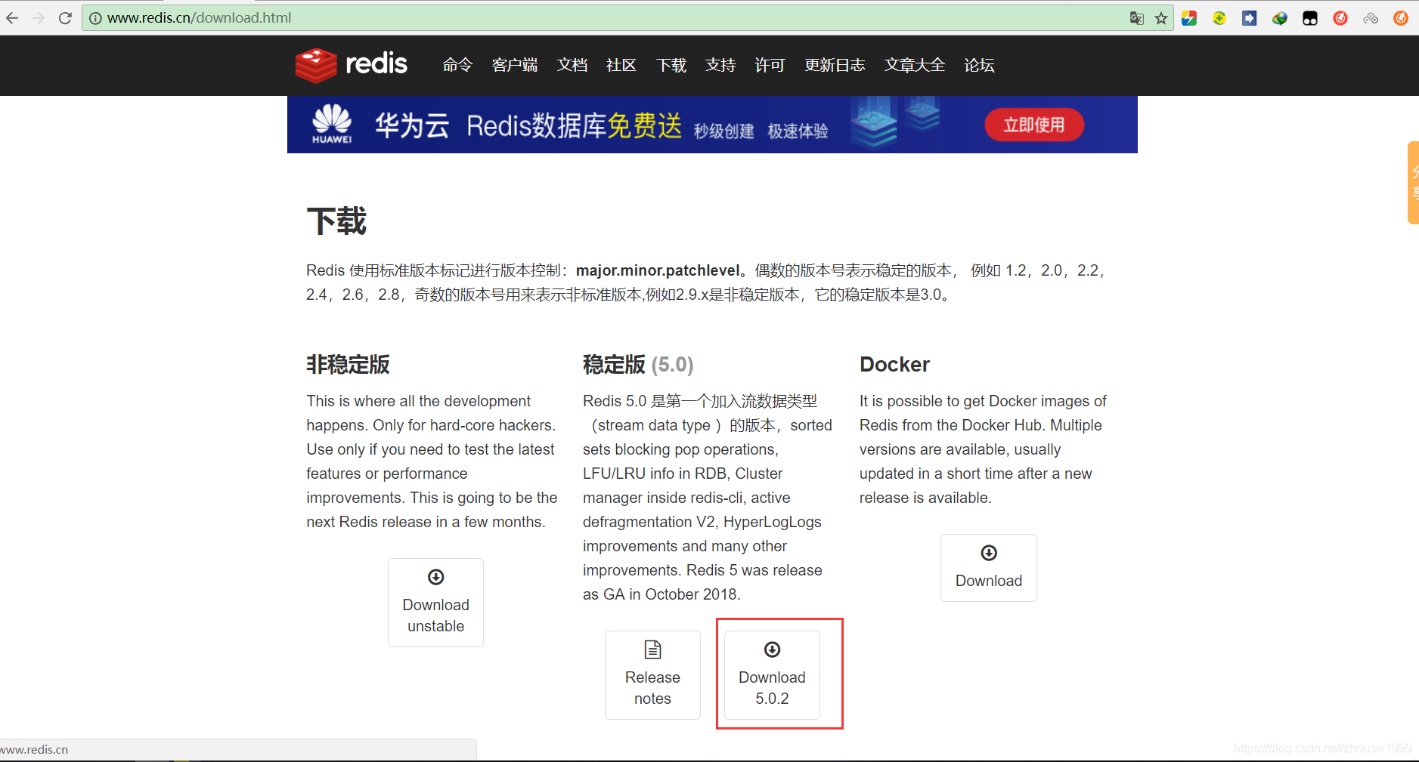Click the 稳定版 (5.0) heading
Screen dimensions: 1419x762
pos(638,365)
